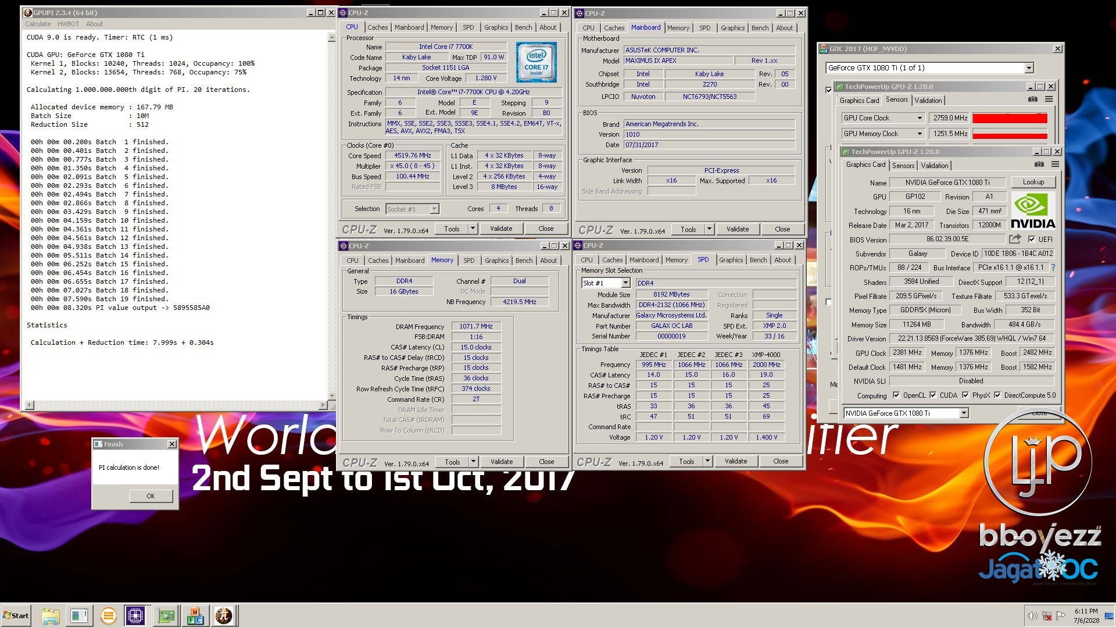Viewport: 1116px width, 628px height.
Task: Click the BIOS Version field 86.02.39.00.5E
Action: pos(947,239)
